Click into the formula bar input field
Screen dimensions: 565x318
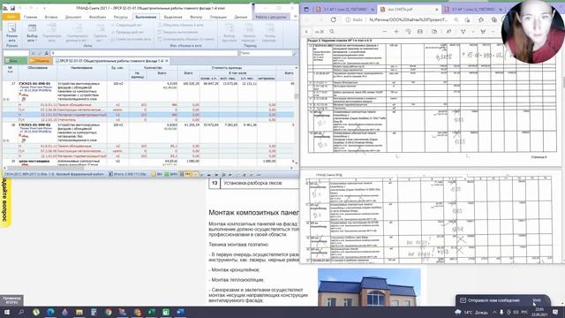coord(144,53)
